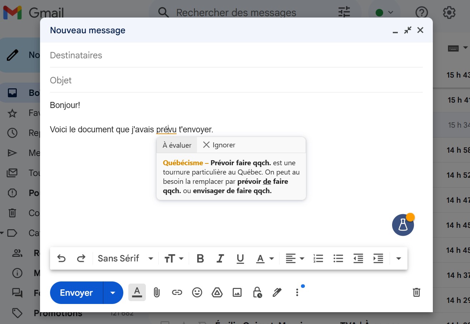Screen dimensions: 470x324
Task: Expand more formatting options arrow
Action: click(x=399, y=259)
